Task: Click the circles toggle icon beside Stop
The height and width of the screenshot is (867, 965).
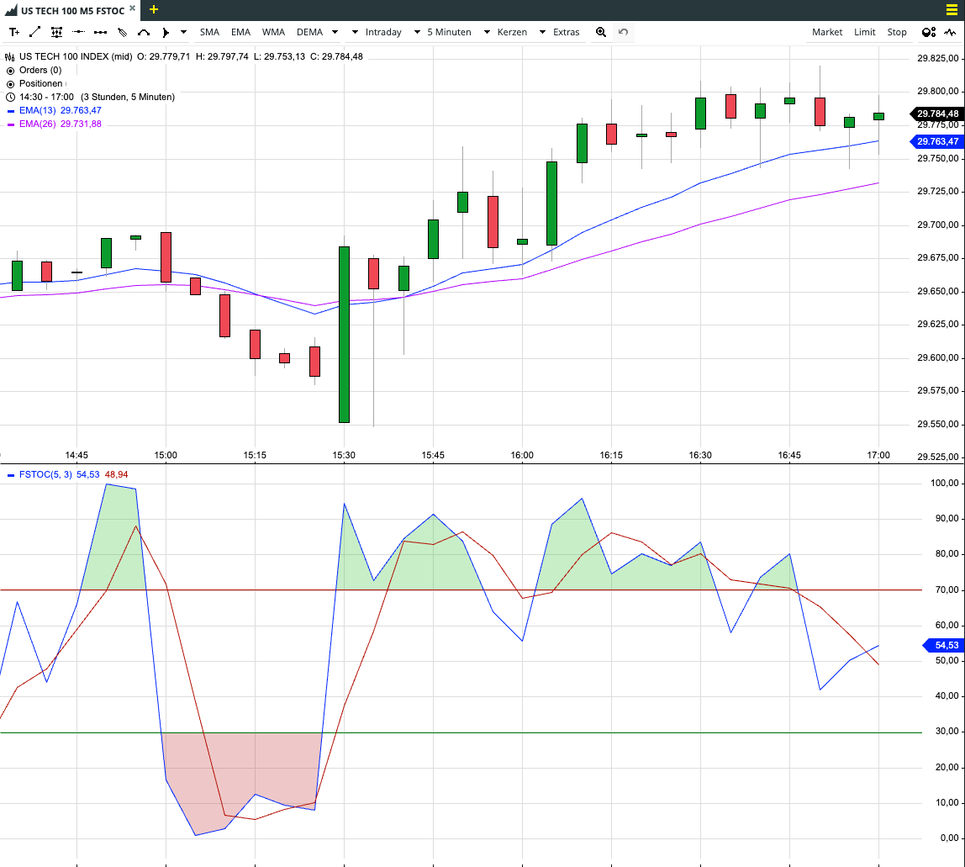Action: [x=929, y=32]
